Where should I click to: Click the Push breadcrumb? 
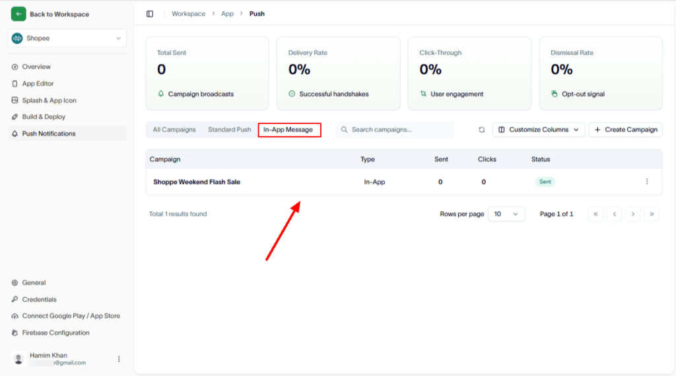(x=257, y=14)
